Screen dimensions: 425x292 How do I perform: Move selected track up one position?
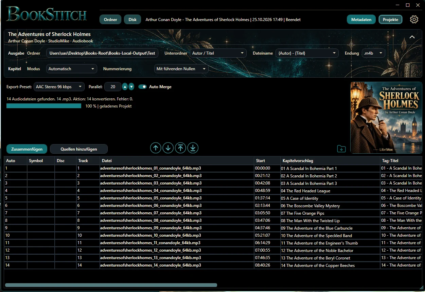[x=156, y=148]
